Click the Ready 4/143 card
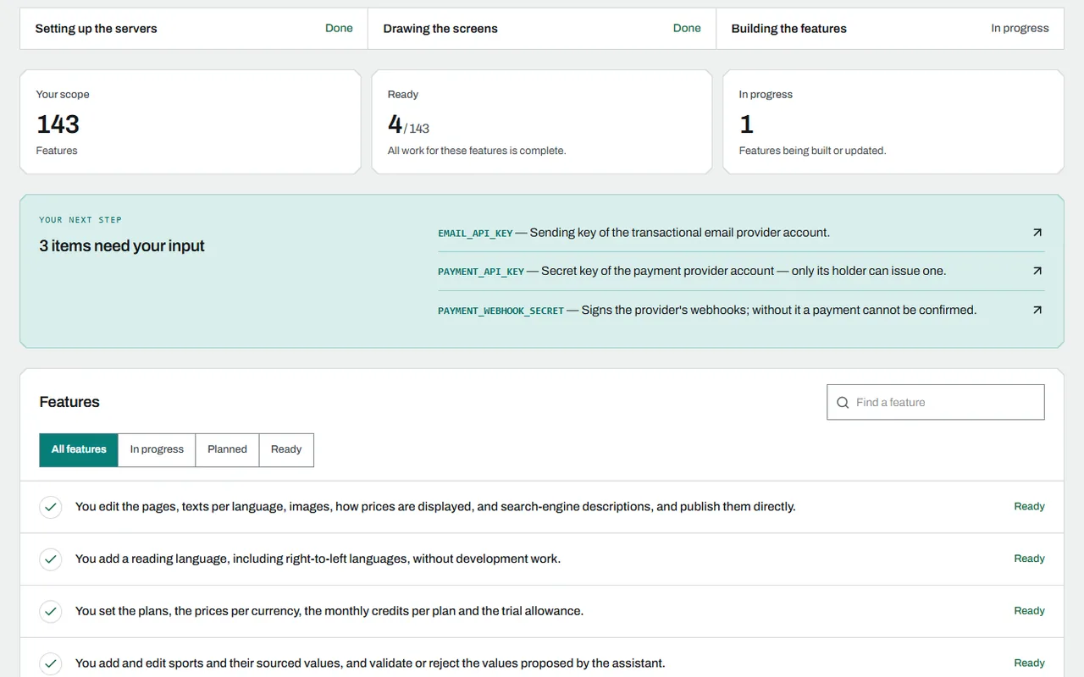Viewport: 1084px width, 677px height. pos(542,122)
